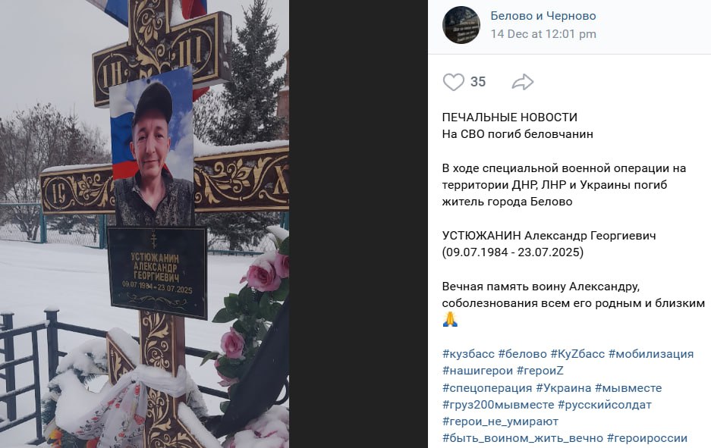Open the hashtag #Украина
Image resolution: width=711 pixels, height=448 pixels.
(564, 388)
